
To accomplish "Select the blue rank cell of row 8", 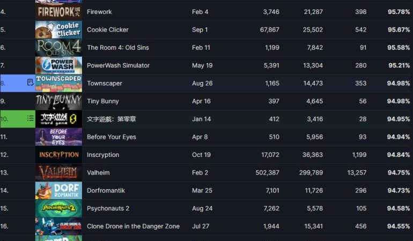I will click(x=18, y=83).
